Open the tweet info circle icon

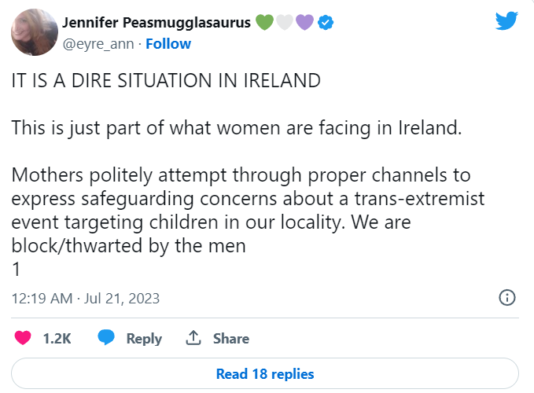pos(507,298)
